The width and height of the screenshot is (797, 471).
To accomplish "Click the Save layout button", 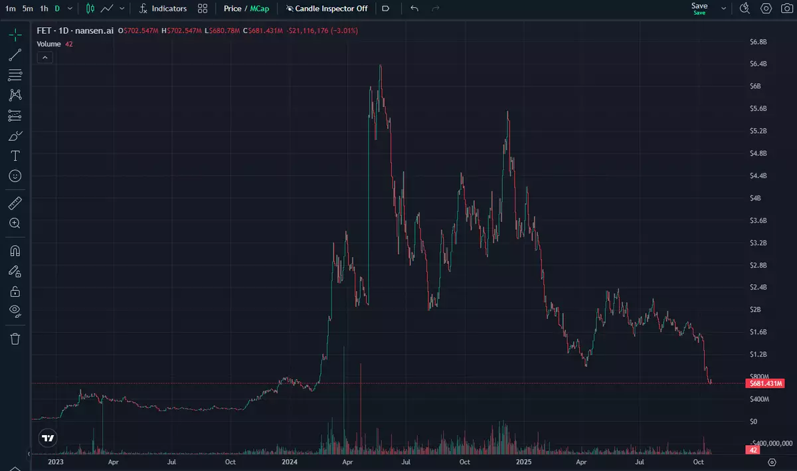I will click(699, 8).
